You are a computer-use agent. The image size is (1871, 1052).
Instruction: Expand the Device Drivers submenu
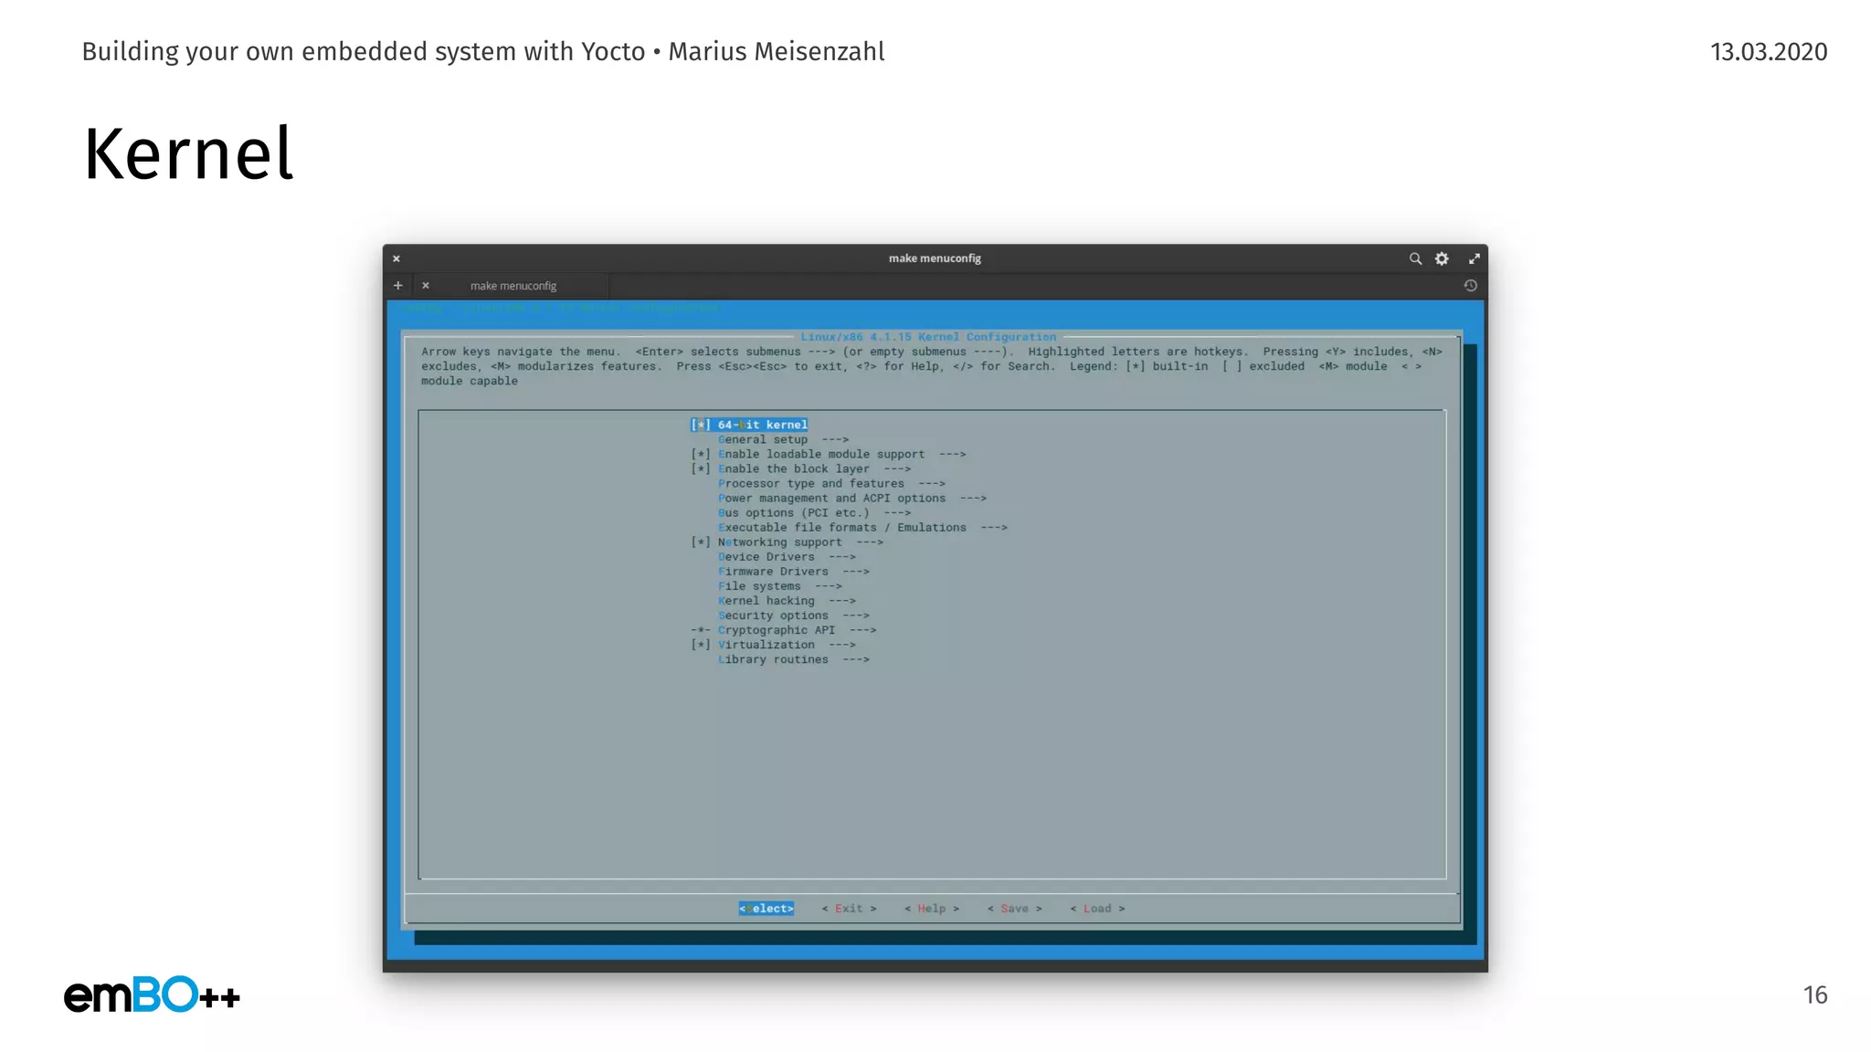pyautogui.click(x=766, y=557)
